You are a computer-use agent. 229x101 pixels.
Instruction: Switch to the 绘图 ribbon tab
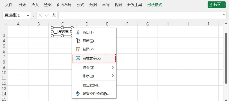(x=48, y=5)
